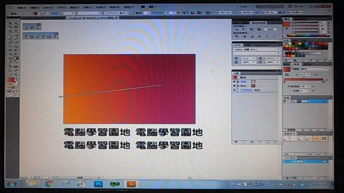
Task: Open the font size dropdown in Character panel
Action: (254, 58)
